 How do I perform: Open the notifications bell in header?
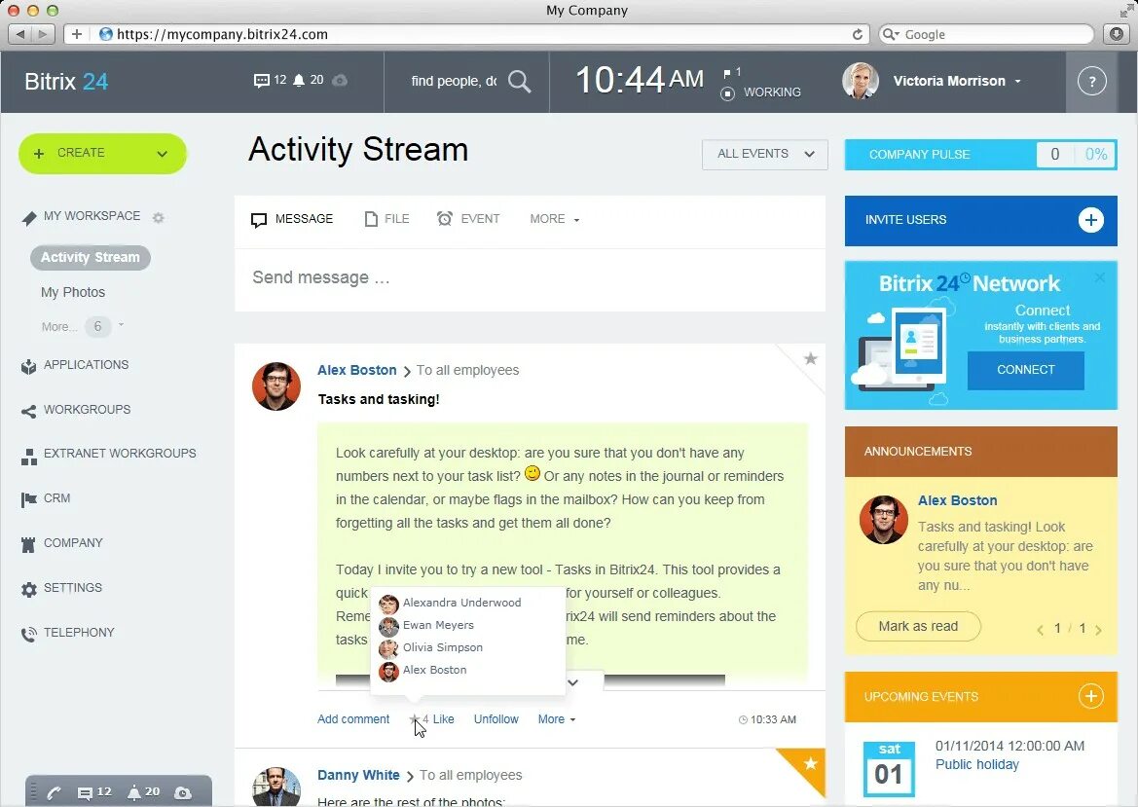pyautogui.click(x=299, y=81)
